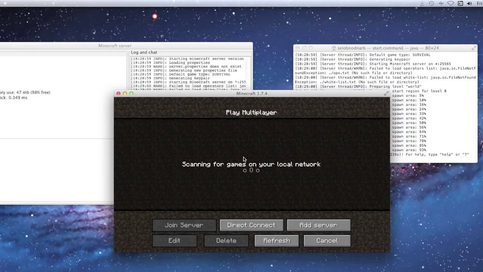
Task: Click the Join Server button
Action: click(184, 225)
